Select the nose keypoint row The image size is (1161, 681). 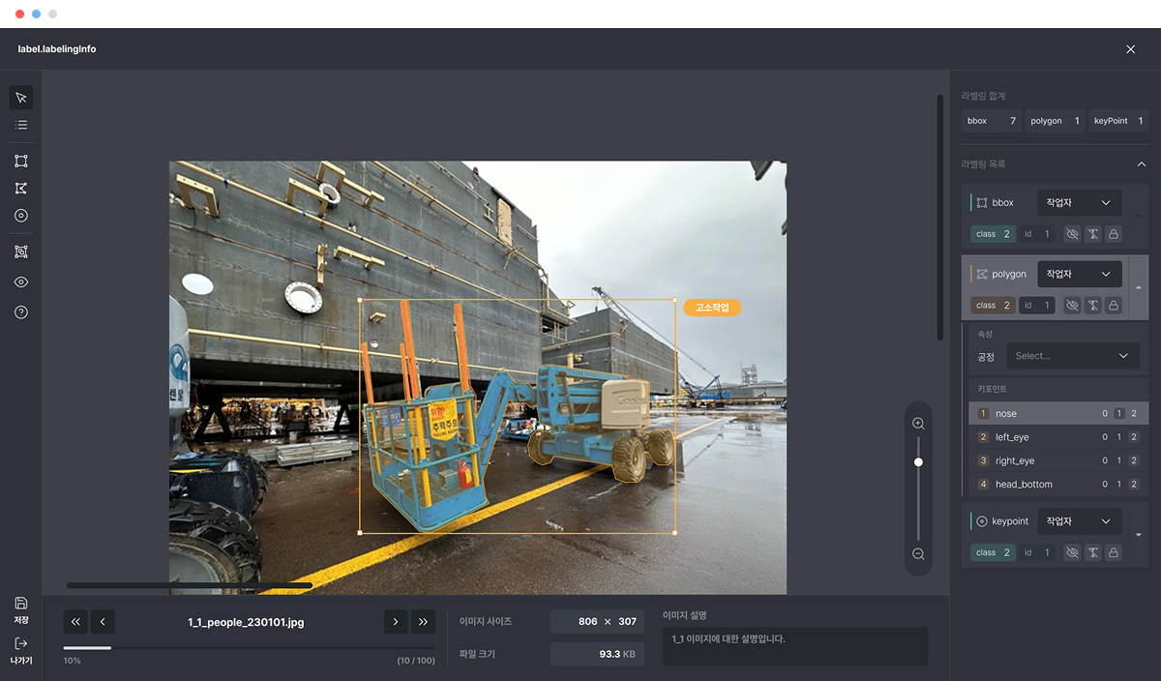tap(1035, 414)
